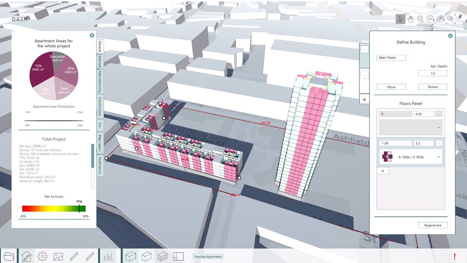This screenshot has width=467, height=263.
Task: Open the project folder icon
Action: tap(9, 256)
